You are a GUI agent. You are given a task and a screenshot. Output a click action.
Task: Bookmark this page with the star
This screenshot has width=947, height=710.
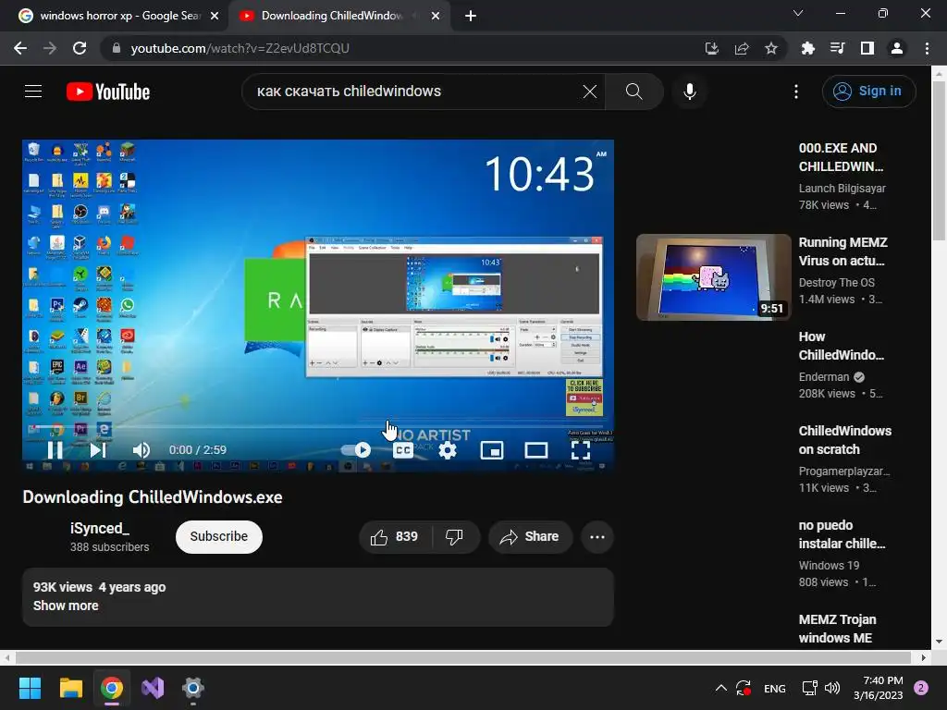[770, 48]
